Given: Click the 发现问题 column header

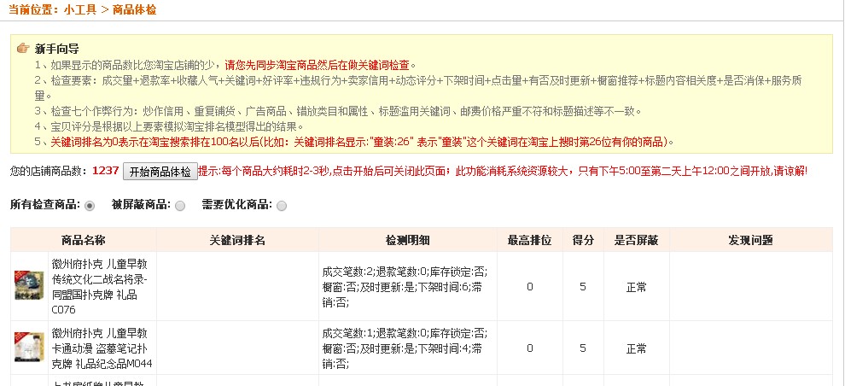Looking at the screenshot, I should (x=750, y=240).
